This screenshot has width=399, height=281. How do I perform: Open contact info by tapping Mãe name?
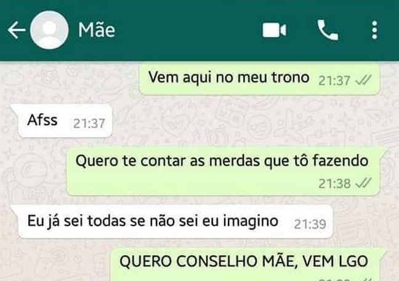point(97,30)
